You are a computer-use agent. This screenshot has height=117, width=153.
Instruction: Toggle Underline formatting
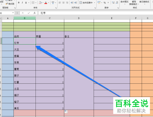point(26,3)
